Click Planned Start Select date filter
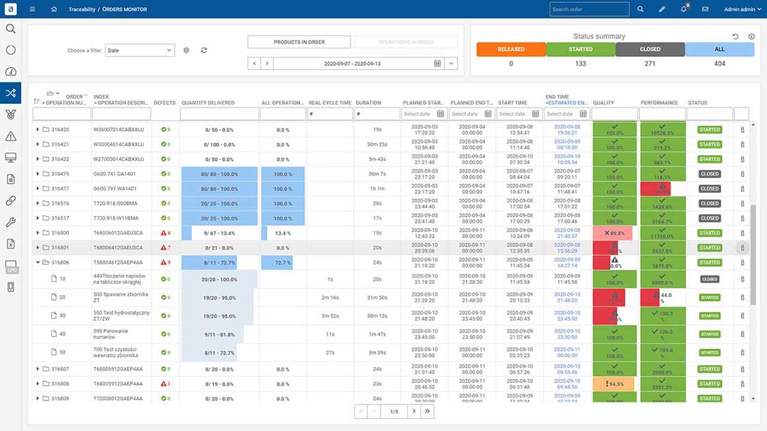Screen dimensions: 767x431 click(x=423, y=114)
